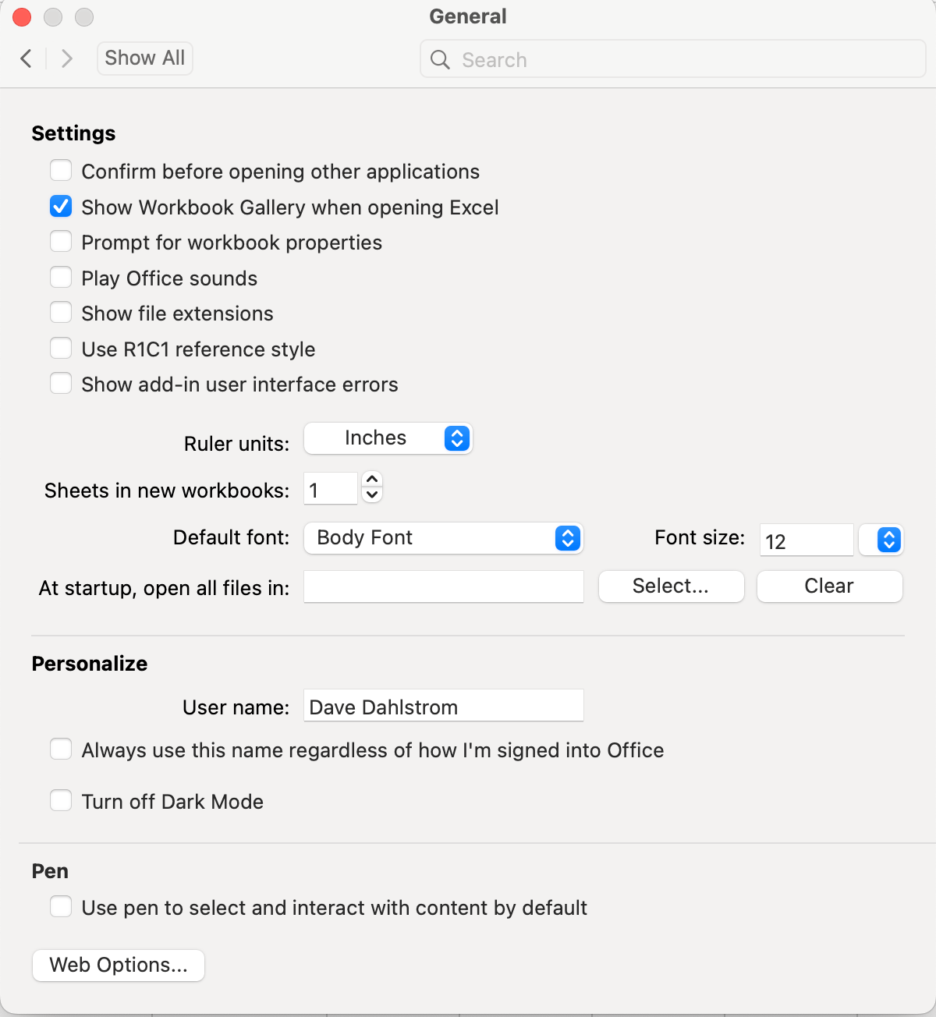Toggle Turn off Dark Mode checkbox

pos(61,801)
